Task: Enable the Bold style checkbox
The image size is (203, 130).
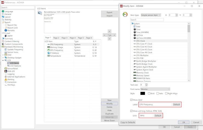Action: 149,94
